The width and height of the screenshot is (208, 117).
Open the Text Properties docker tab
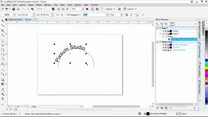[200, 70]
